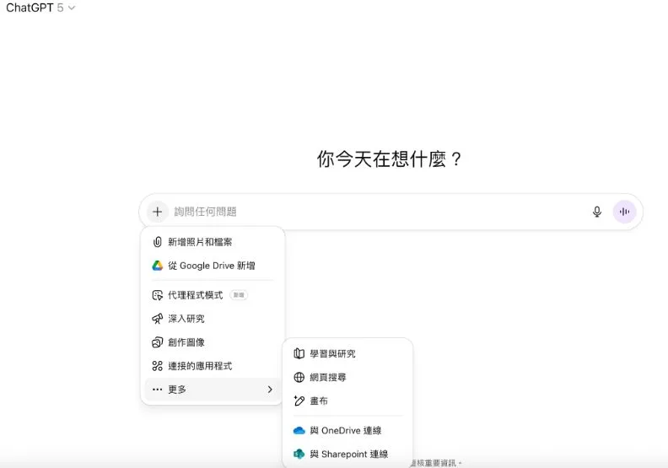Click the connected apps icon
668x468 pixels.
tap(157, 366)
